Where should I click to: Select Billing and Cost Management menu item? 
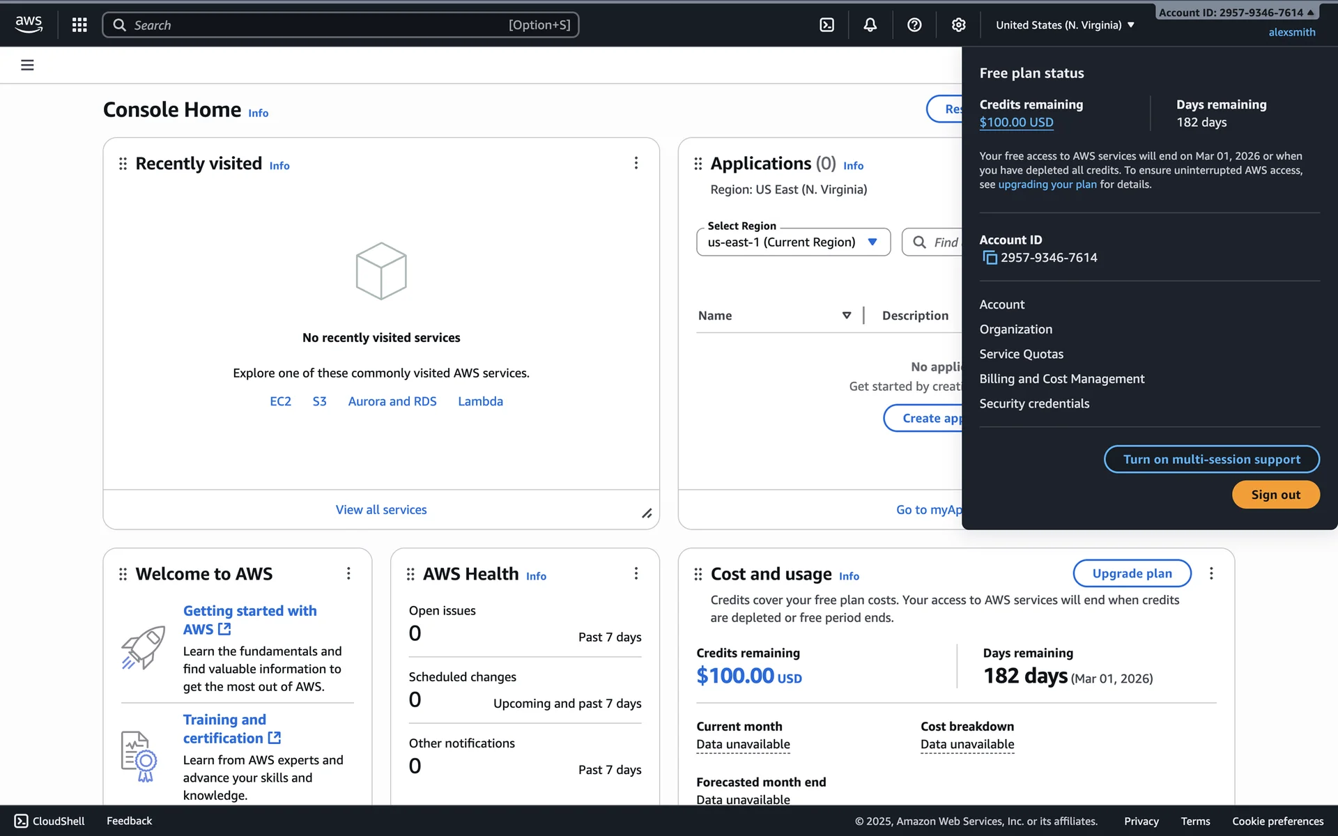pyautogui.click(x=1061, y=379)
